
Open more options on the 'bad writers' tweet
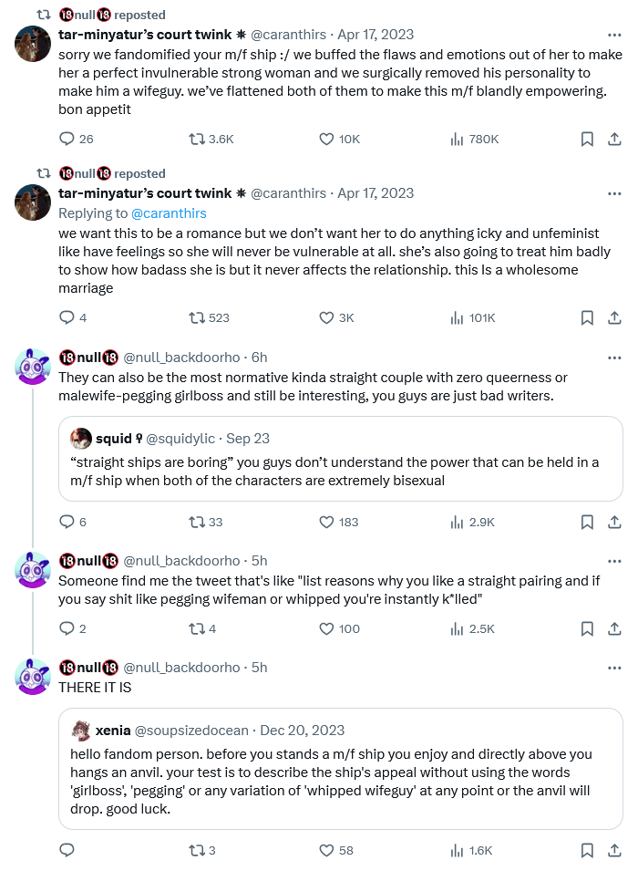tap(615, 358)
